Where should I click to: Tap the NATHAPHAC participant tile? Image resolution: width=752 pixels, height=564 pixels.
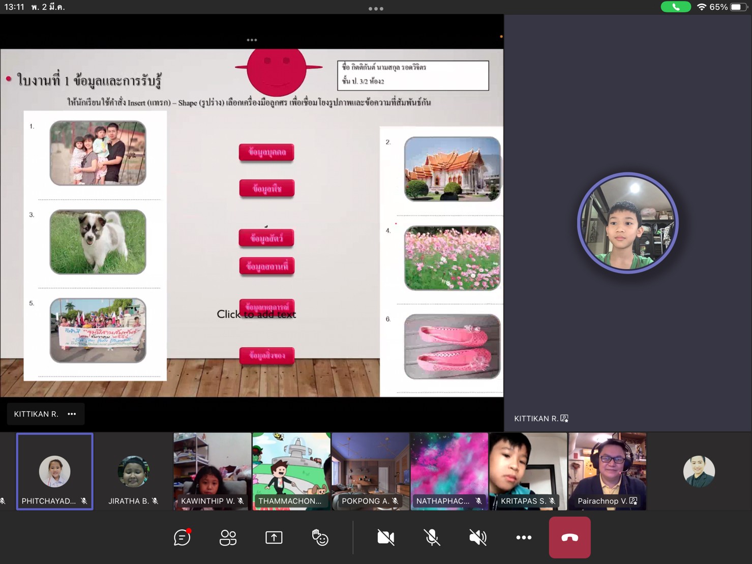click(x=449, y=471)
